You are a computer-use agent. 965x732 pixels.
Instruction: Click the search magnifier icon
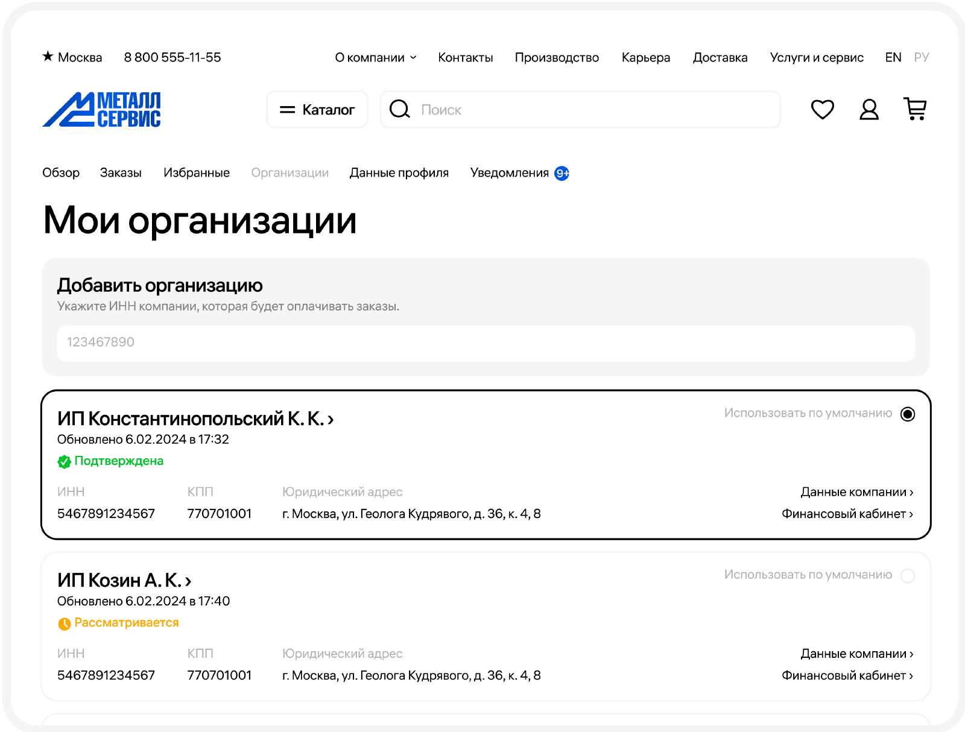(399, 109)
